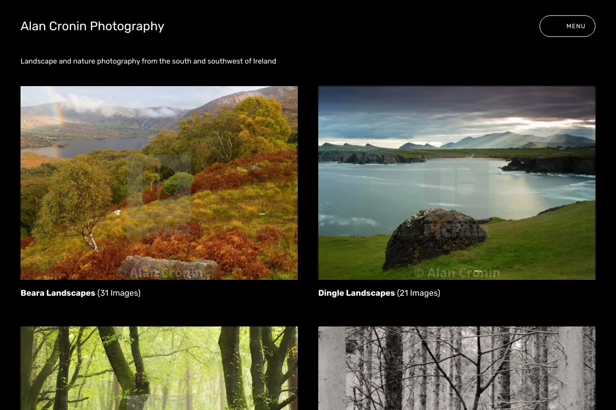Viewport: 616px width, 410px height.
Task: Open the black-and-white forest gallery thumbnail
Action: pyautogui.click(x=457, y=368)
